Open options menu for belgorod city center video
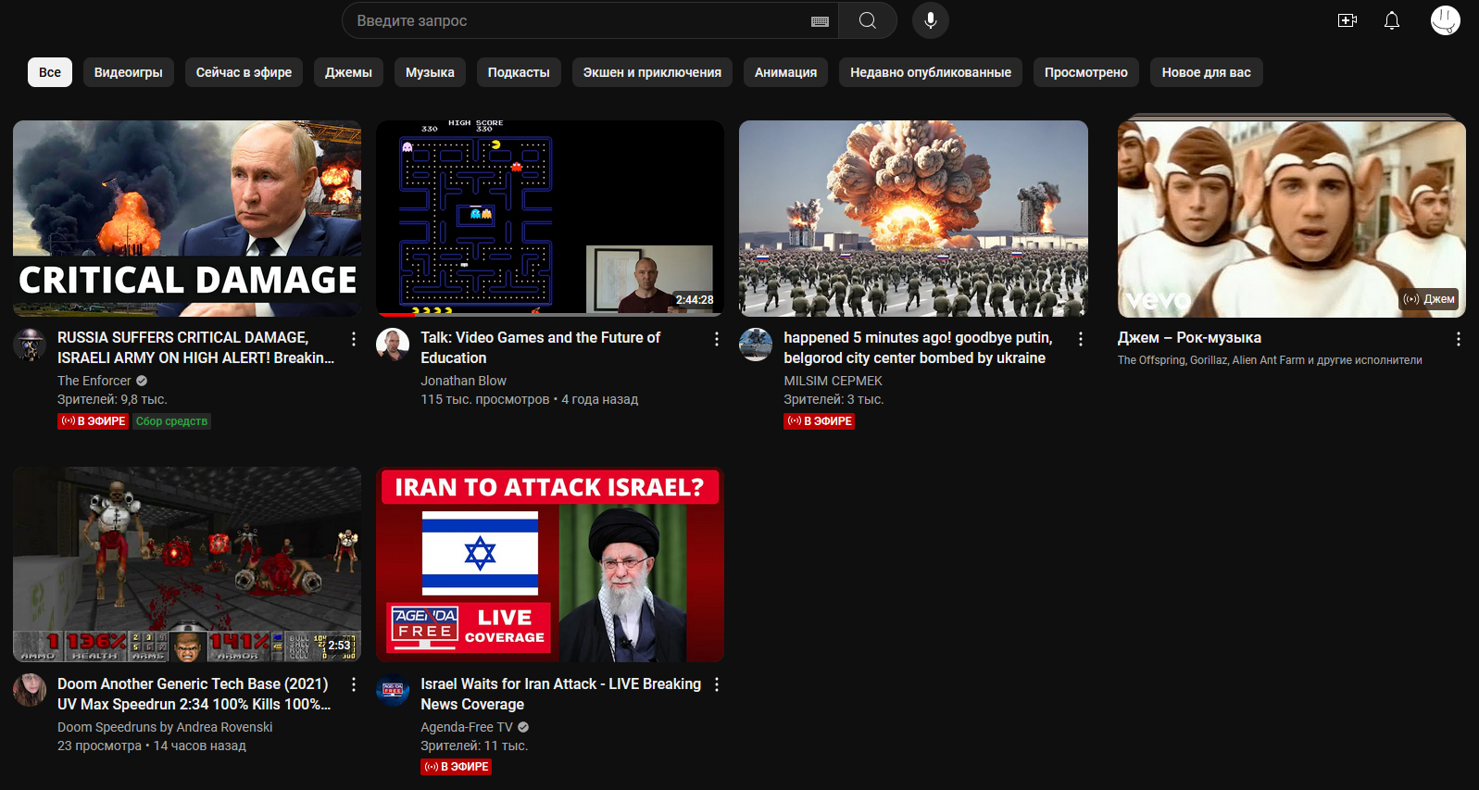 point(1080,339)
